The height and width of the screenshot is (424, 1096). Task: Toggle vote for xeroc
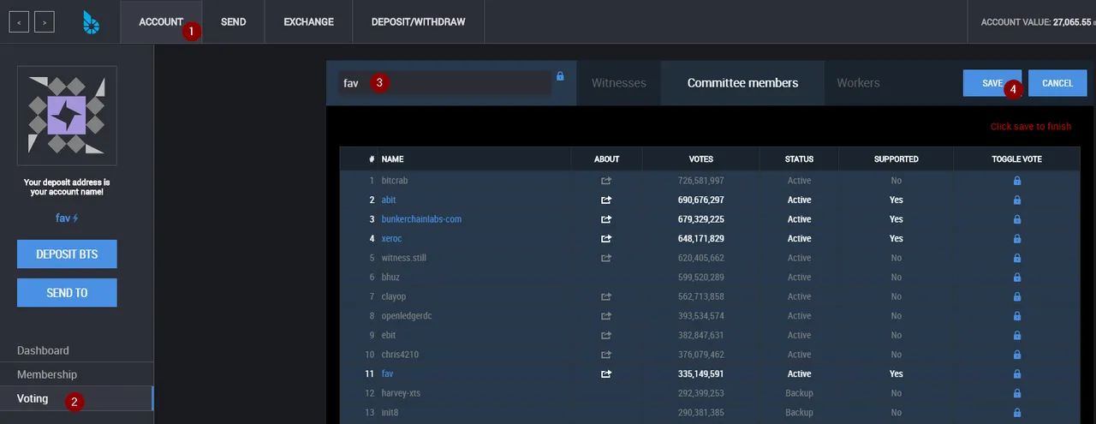(1017, 239)
